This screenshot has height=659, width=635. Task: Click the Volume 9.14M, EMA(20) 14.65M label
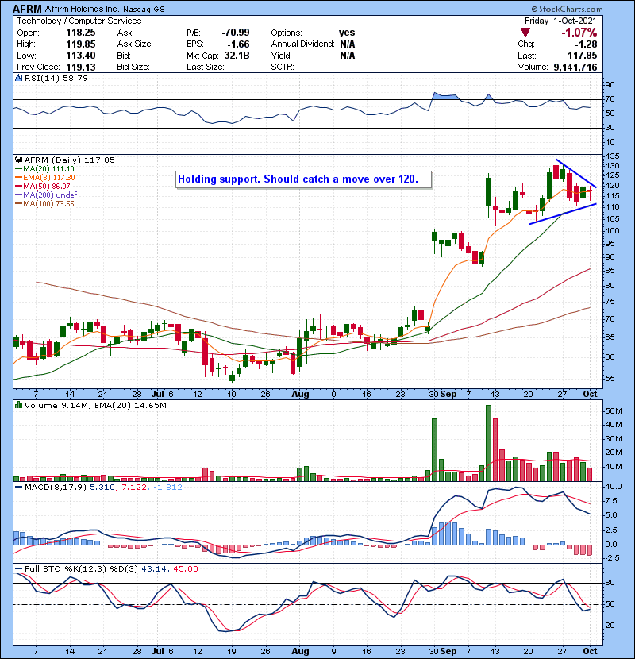tap(95, 406)
